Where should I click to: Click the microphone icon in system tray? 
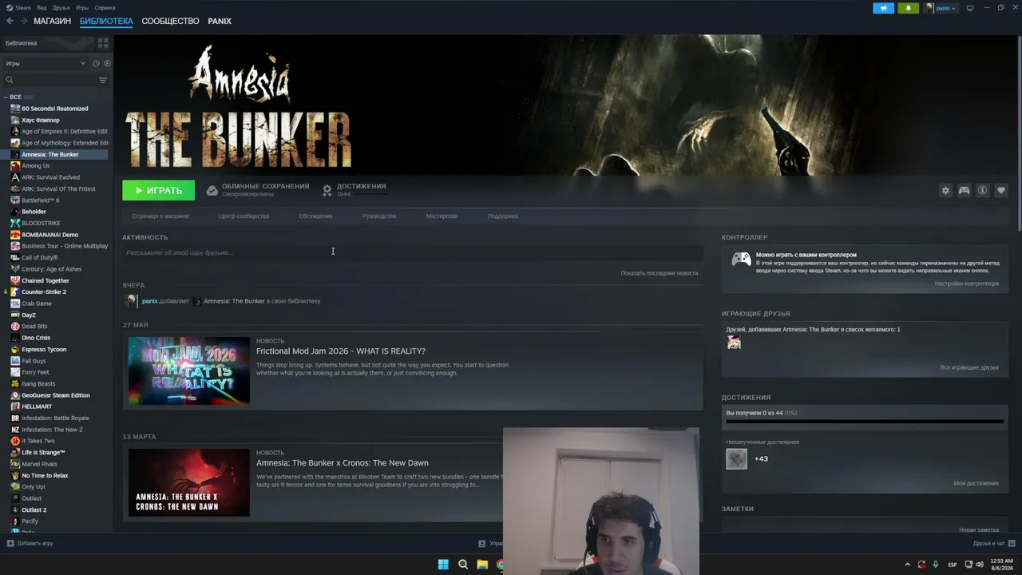[x=936, y=565]
